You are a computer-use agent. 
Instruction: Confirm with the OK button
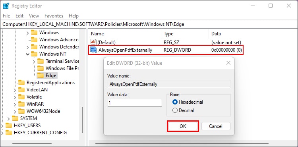(183, 126)
